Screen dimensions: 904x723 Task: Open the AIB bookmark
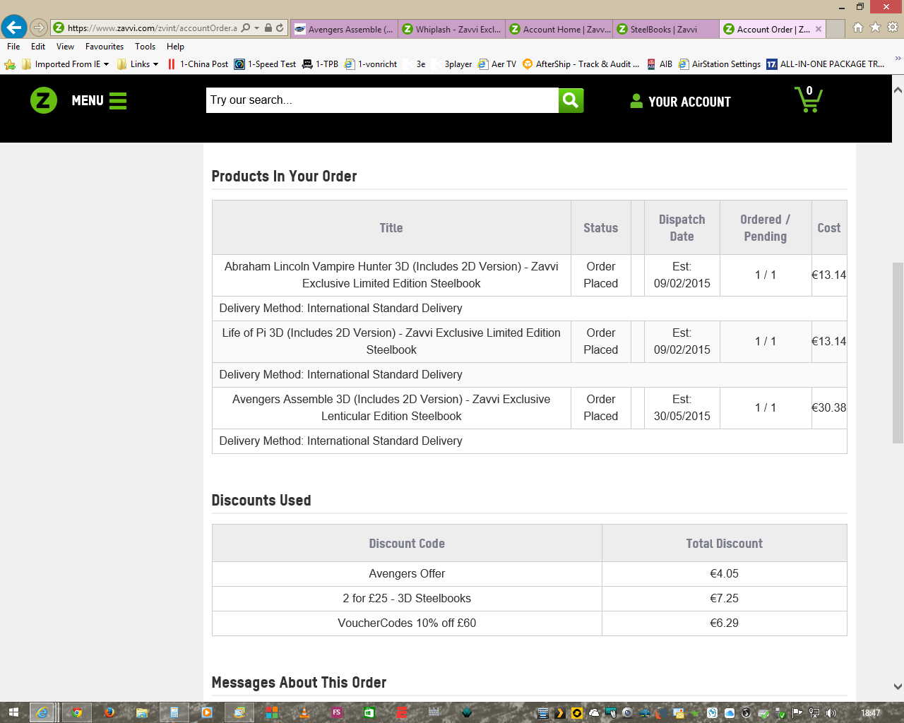coord(660,64)
